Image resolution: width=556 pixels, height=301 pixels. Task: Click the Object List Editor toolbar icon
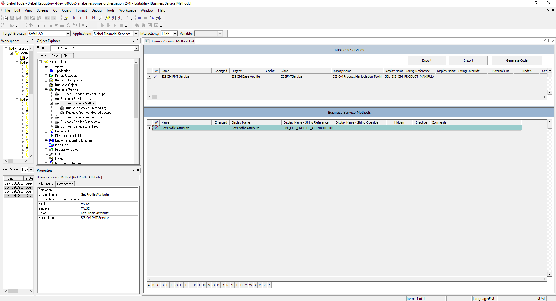pos(66,18)
